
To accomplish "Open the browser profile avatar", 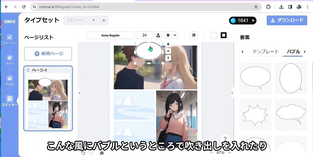I will click(x=299, y=7).
